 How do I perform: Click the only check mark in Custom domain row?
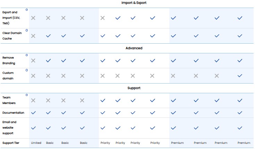tap(240, 76)
